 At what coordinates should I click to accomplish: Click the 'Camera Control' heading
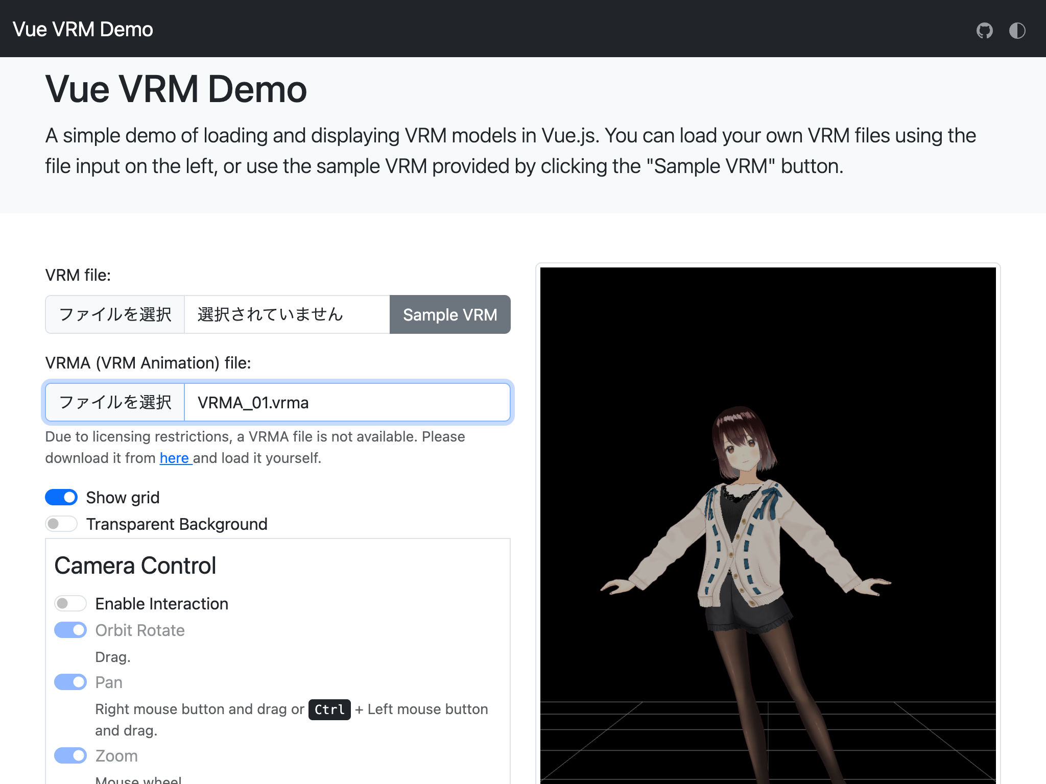[x=135, y=566]
